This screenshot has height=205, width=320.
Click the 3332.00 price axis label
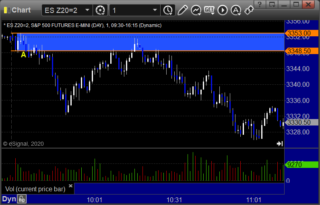click(x=298, y=116)
